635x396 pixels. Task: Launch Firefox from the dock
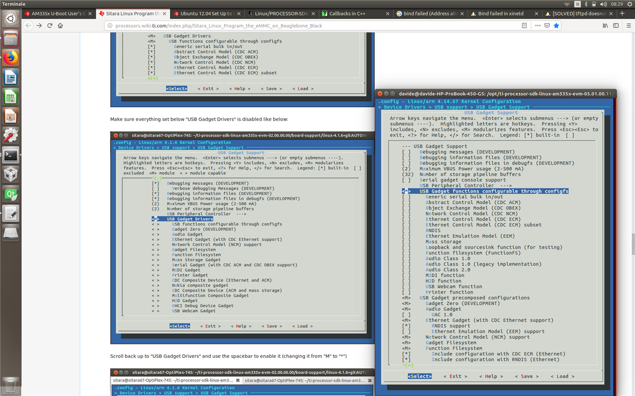point(11,58)
